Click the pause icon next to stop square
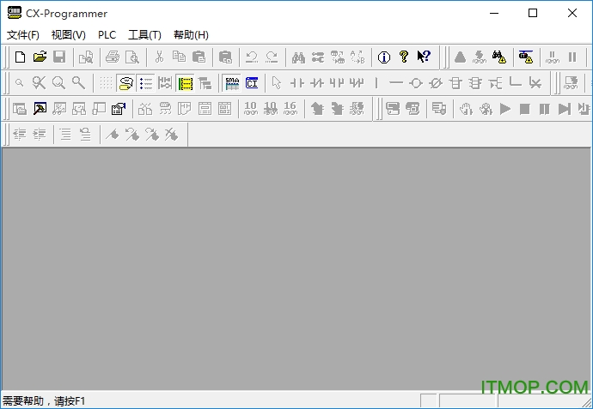593x409 pixels. point(544,109)
